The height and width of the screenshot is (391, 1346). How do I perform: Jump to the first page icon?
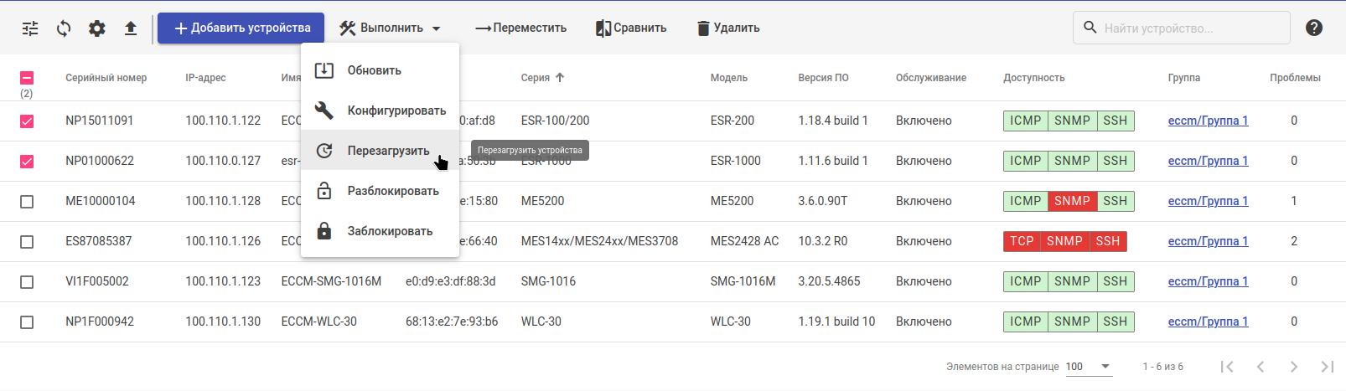pos(1227,367)
